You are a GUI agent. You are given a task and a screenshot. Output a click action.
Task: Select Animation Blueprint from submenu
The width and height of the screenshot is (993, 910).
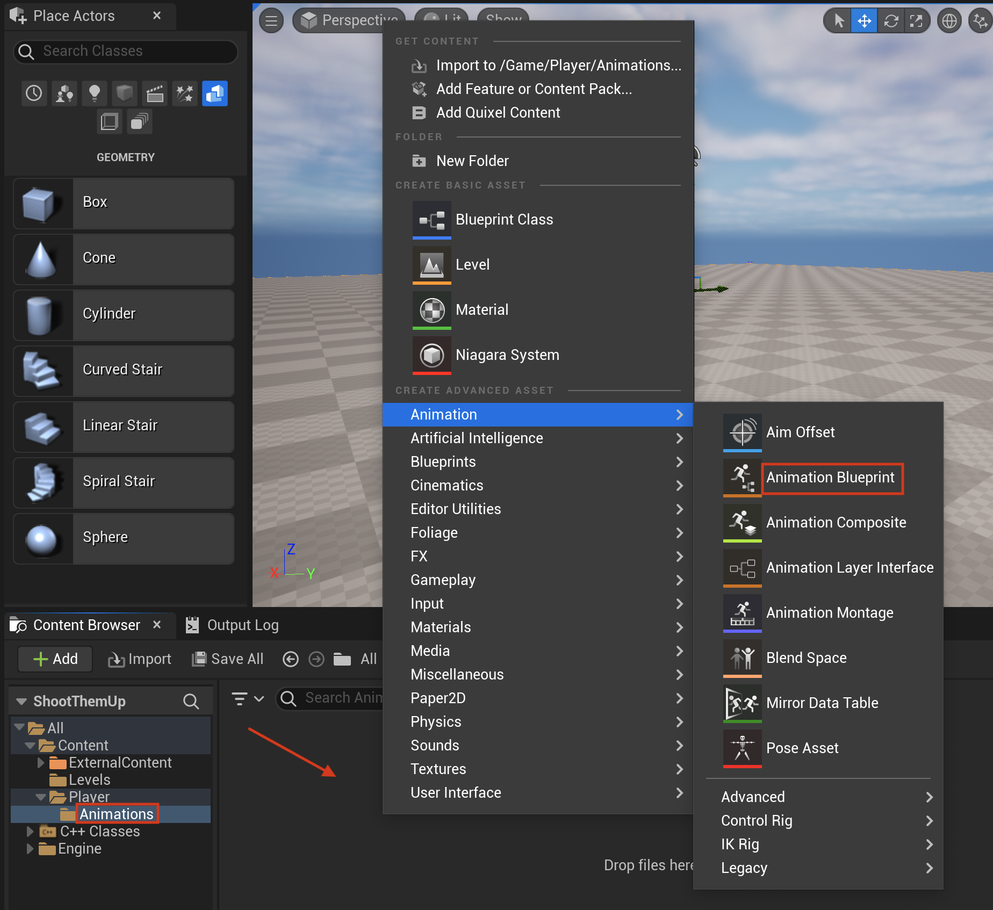point(830,477)
